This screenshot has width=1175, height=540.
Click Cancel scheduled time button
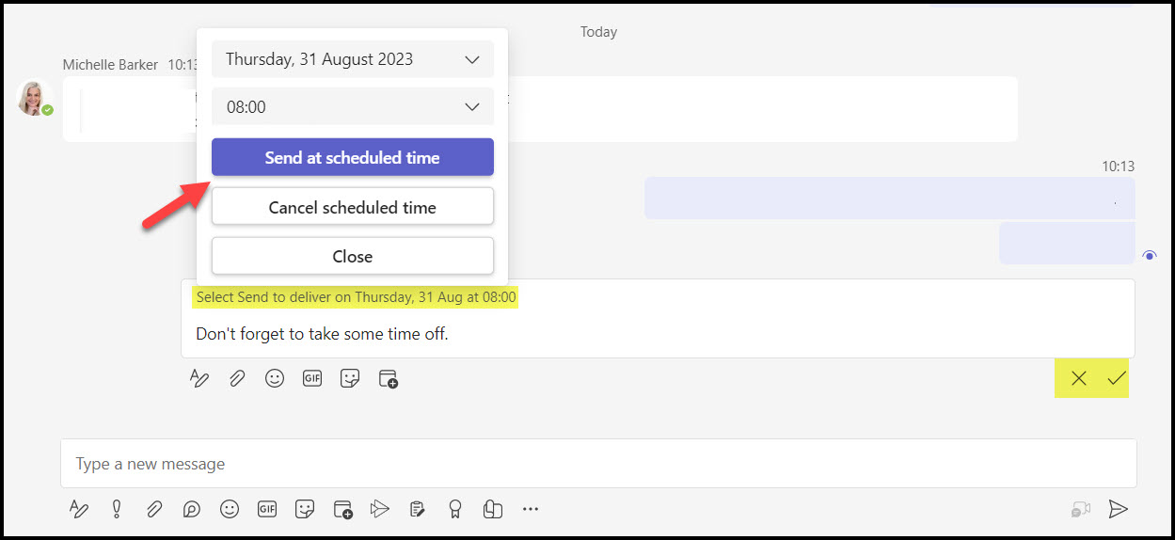[x=353, y=207]
